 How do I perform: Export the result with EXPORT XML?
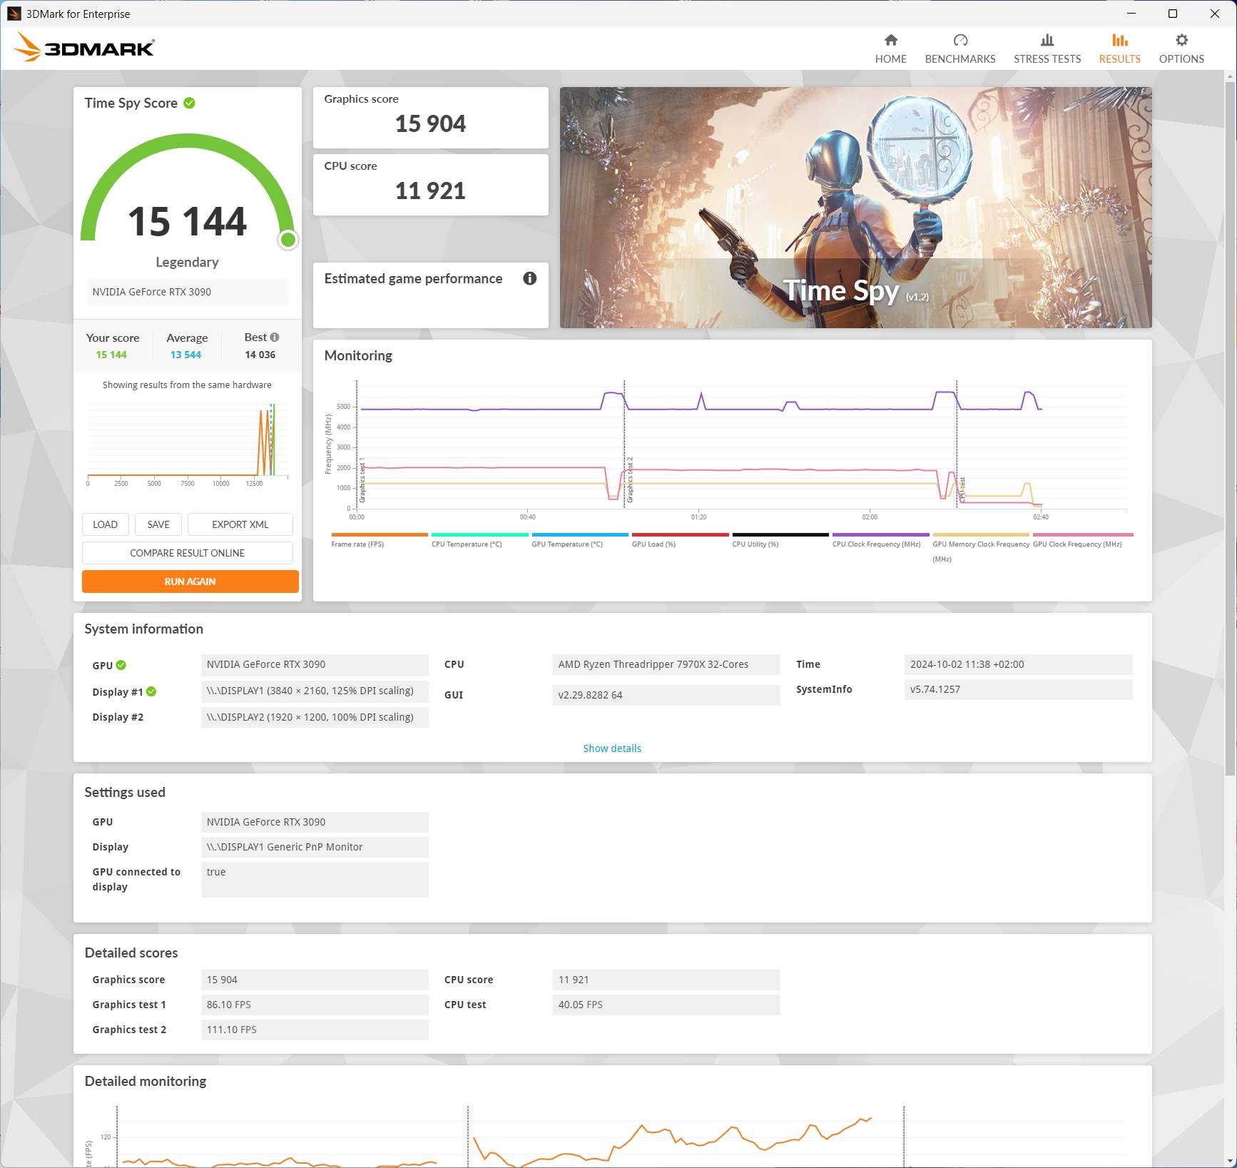[240, 524]
